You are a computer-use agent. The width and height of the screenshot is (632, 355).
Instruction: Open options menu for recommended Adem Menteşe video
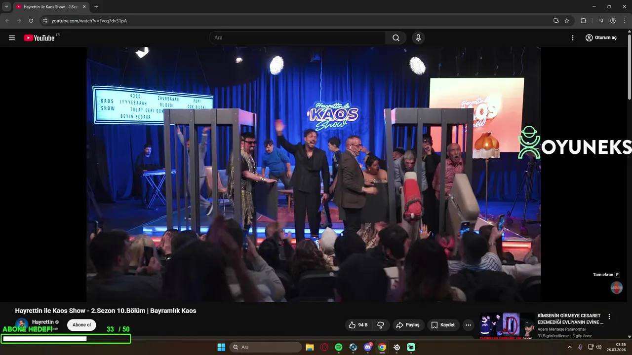click(609, 317)
